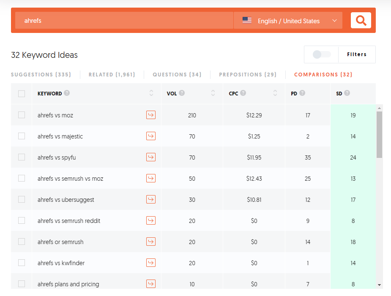
Task: Check the box for ahrefs vs moz
Action: click(22, 115)
